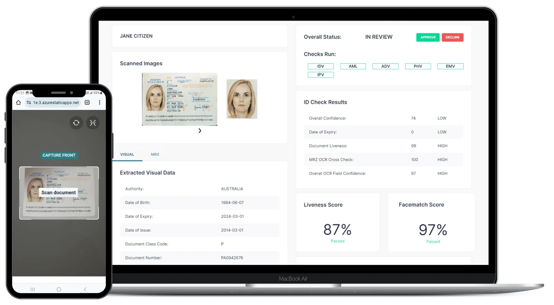This screenshot has width=554, height=305.
Task: Click the Document Liveness score 99
Action: (x=413, y=146)
